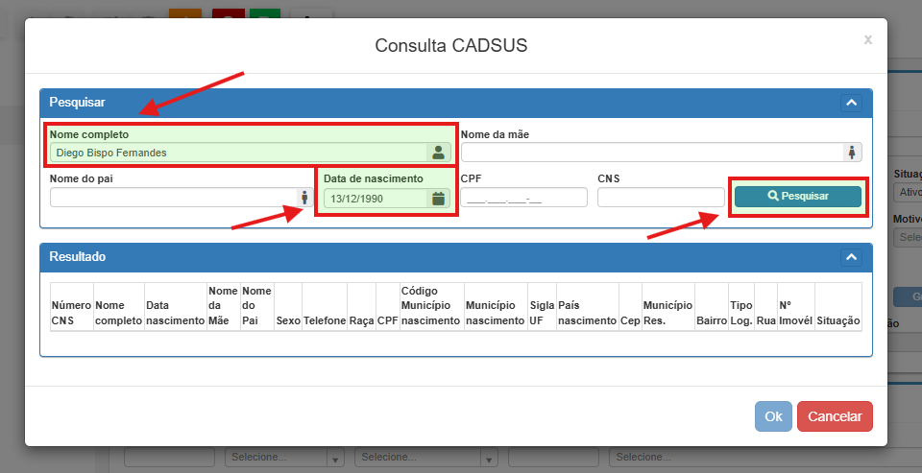Collapse the Pesquisar panel with chevron
The height and width of the screenshot is (473, 922).
[851, 102]
